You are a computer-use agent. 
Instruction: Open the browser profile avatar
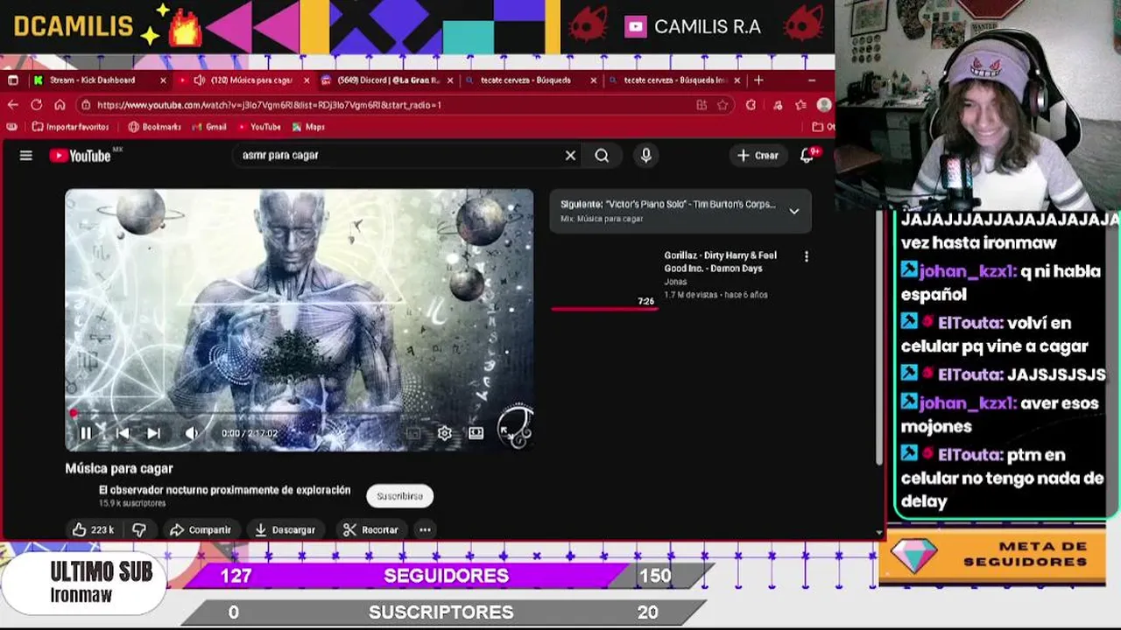823,104
